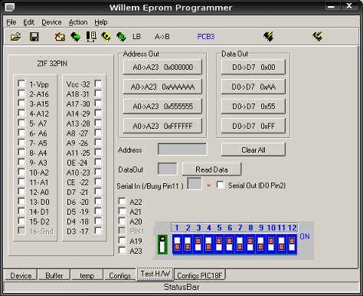Click the Address input field
363x296 pixels.
[x=182, y=150]
